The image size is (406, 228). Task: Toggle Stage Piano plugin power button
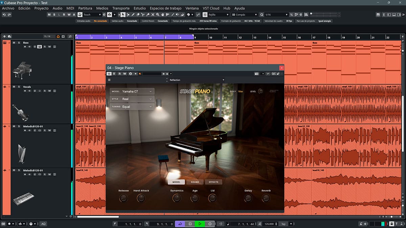109,74
